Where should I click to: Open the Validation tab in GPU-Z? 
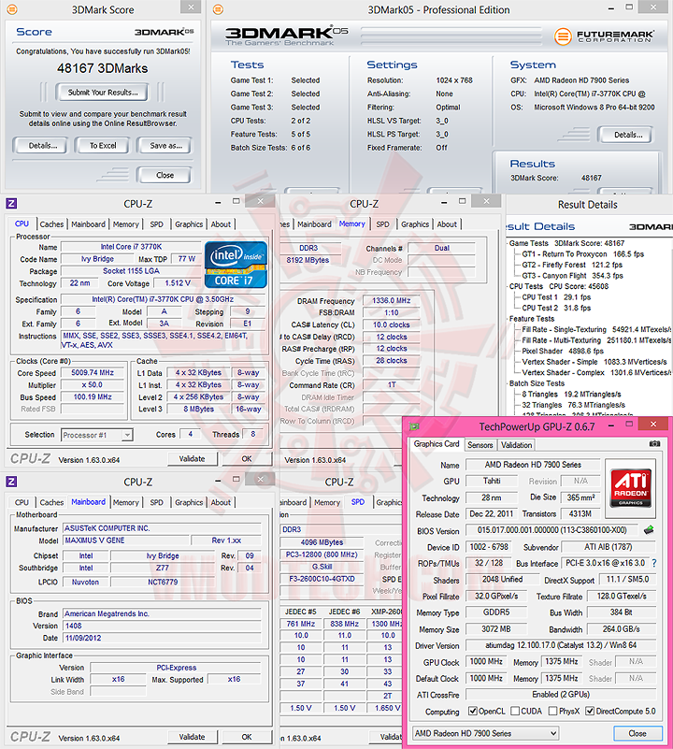[x=516, y=445]
